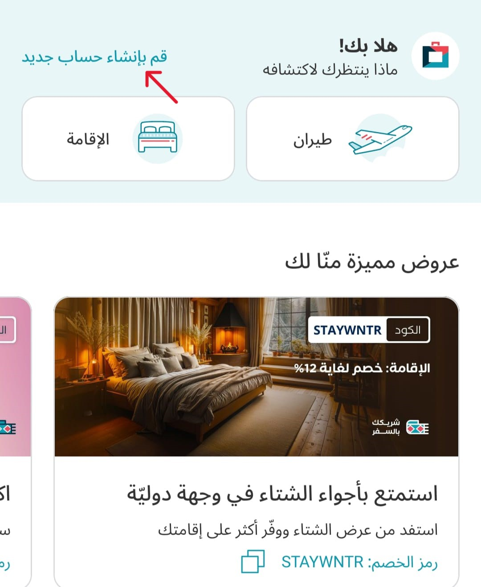Open the winter bedroom offer image
This screenshot has width=481, height=587.
(x=257, y=376)
